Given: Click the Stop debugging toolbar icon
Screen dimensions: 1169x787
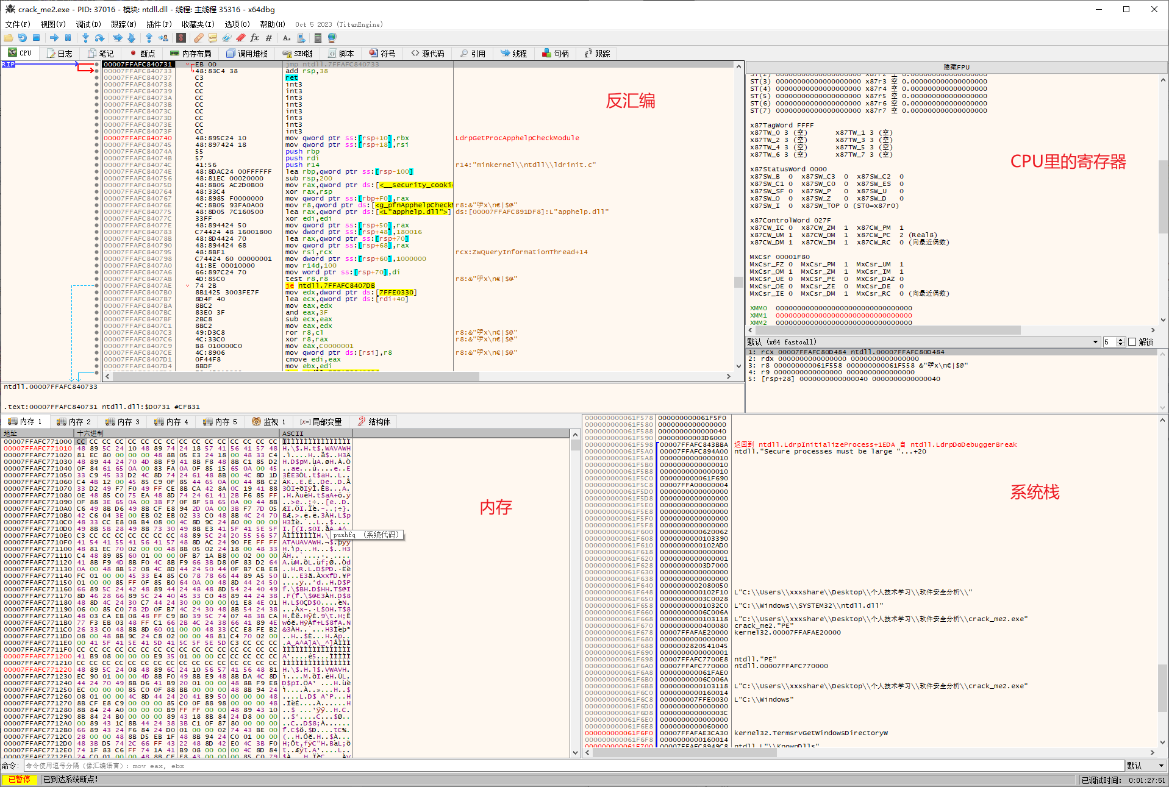Looking at the screenshot, I should [x=37, y=37].
